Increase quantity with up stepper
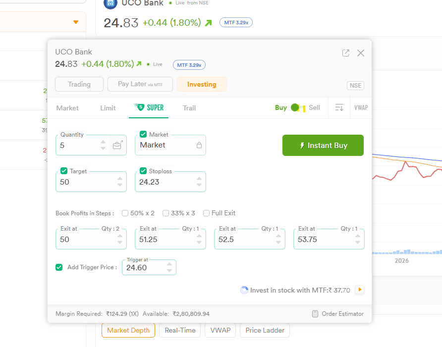This screenshot has width=442, height=347. click(103, 142)
